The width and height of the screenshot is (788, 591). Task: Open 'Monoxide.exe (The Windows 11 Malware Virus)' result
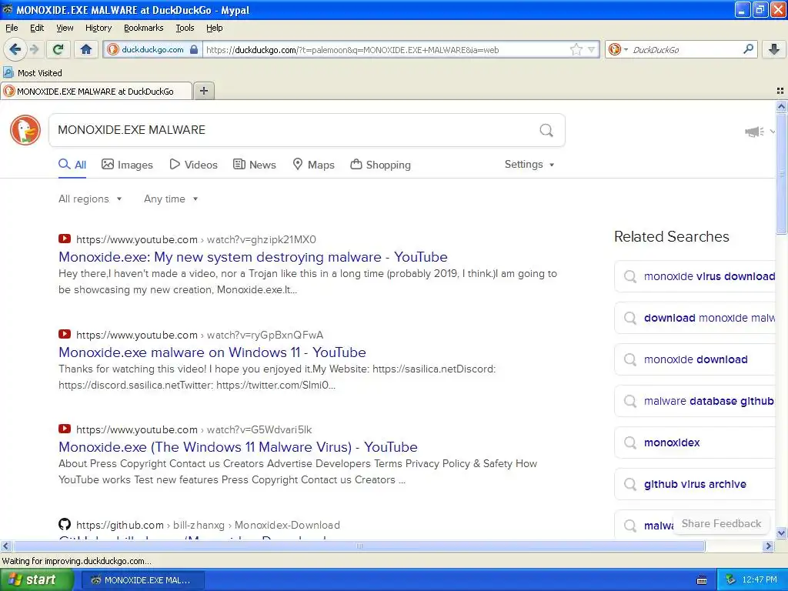[x=238, y=447]
